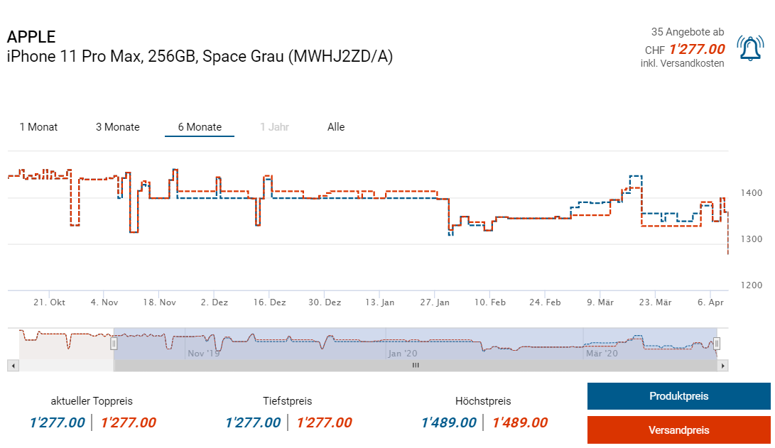This screenshot has width=775, height=448.
Task: Click the unselected navigator region before November
Action: pos(65,344)
